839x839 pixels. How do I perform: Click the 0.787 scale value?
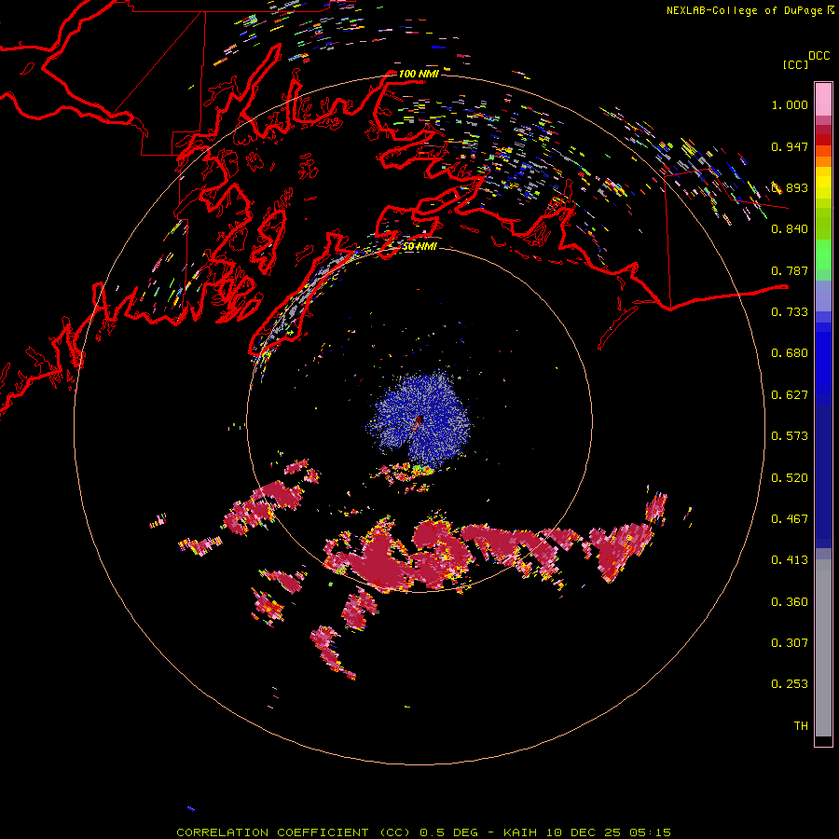point(790,270)
